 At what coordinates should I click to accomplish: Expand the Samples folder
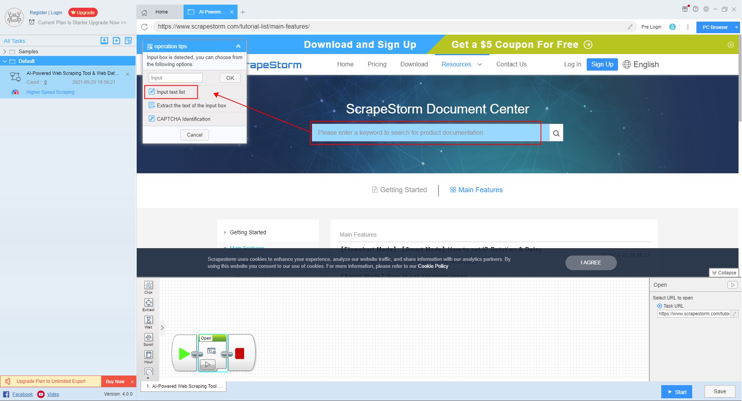pos(5,51)
